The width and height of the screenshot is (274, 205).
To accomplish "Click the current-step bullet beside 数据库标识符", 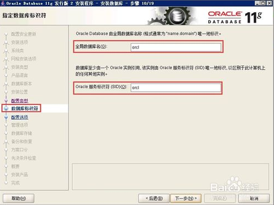I will point(6,108).
